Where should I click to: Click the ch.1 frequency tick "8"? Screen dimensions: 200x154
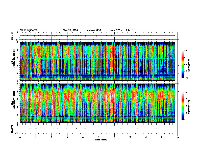[x=17, y=50]
